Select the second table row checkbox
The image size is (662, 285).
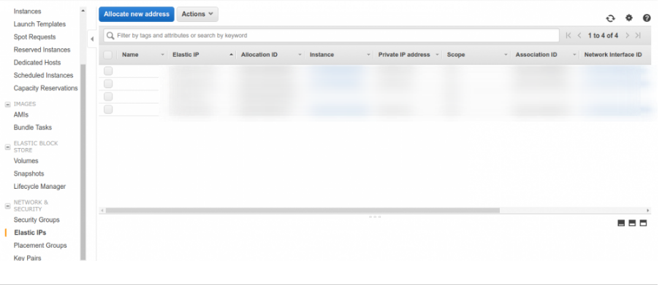108,84
